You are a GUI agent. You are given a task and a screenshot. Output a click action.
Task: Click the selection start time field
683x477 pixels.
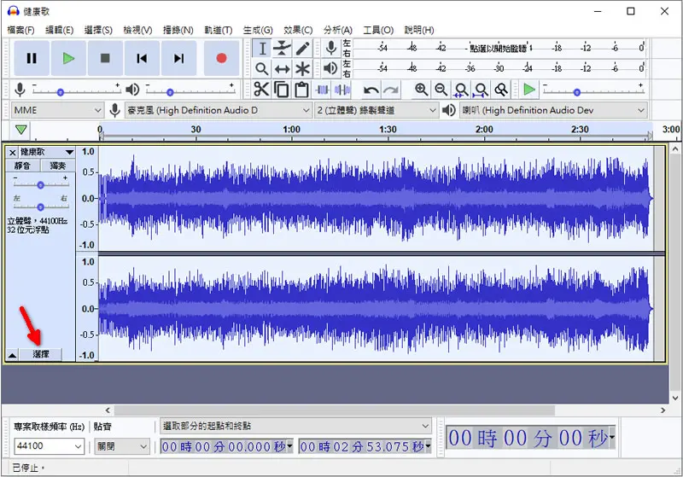tap(226, 446)
